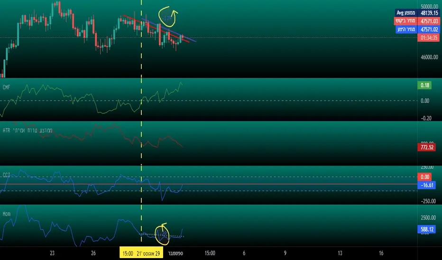Click the 46000.00 price axis value

pyautogui.click(x=429, y=57)
